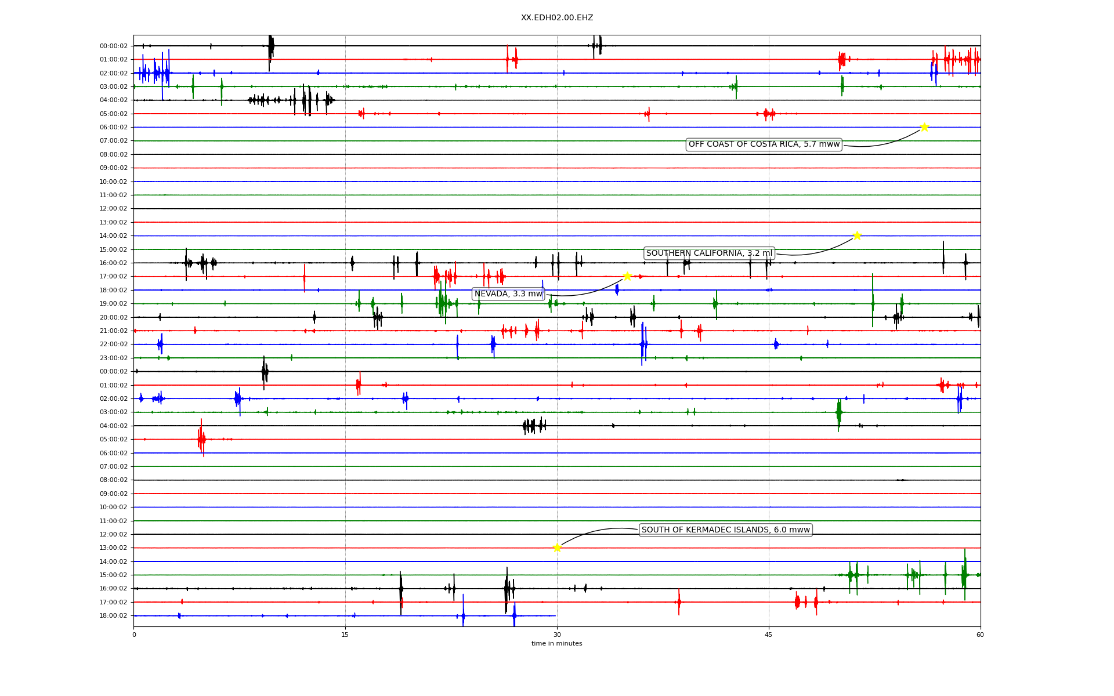The width and height of the screenshot is (1114, 696).
Task: Click SOUTH OF KERMADEC ISLANDS 6.0 mww label
Action: pos(725,530)
